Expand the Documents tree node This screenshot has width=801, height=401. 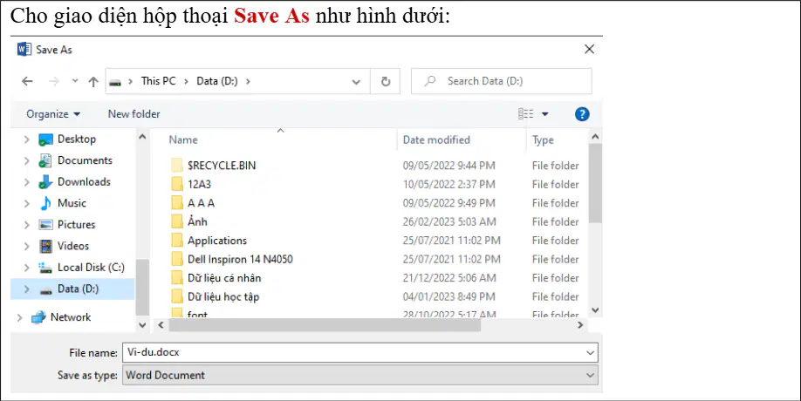point(26,160)
